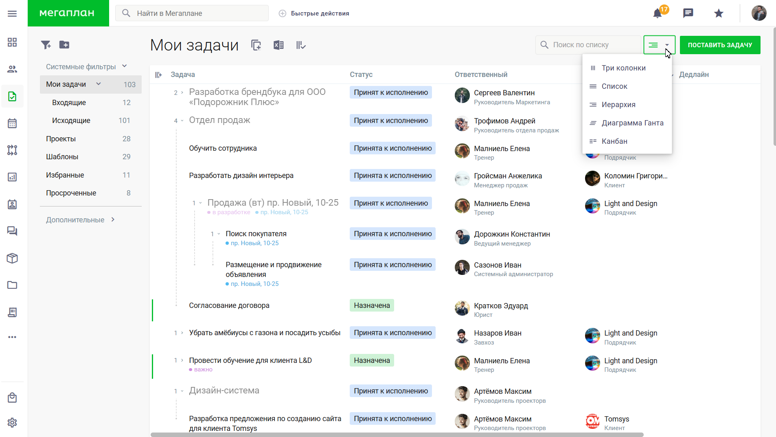Open the user profile avatar
This screenshot has width=776, height=437.
(x=759, y=13)
